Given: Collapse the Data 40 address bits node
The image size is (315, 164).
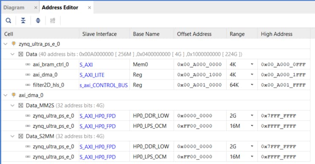Looking at the screenshot, I should tap(12, 54).
